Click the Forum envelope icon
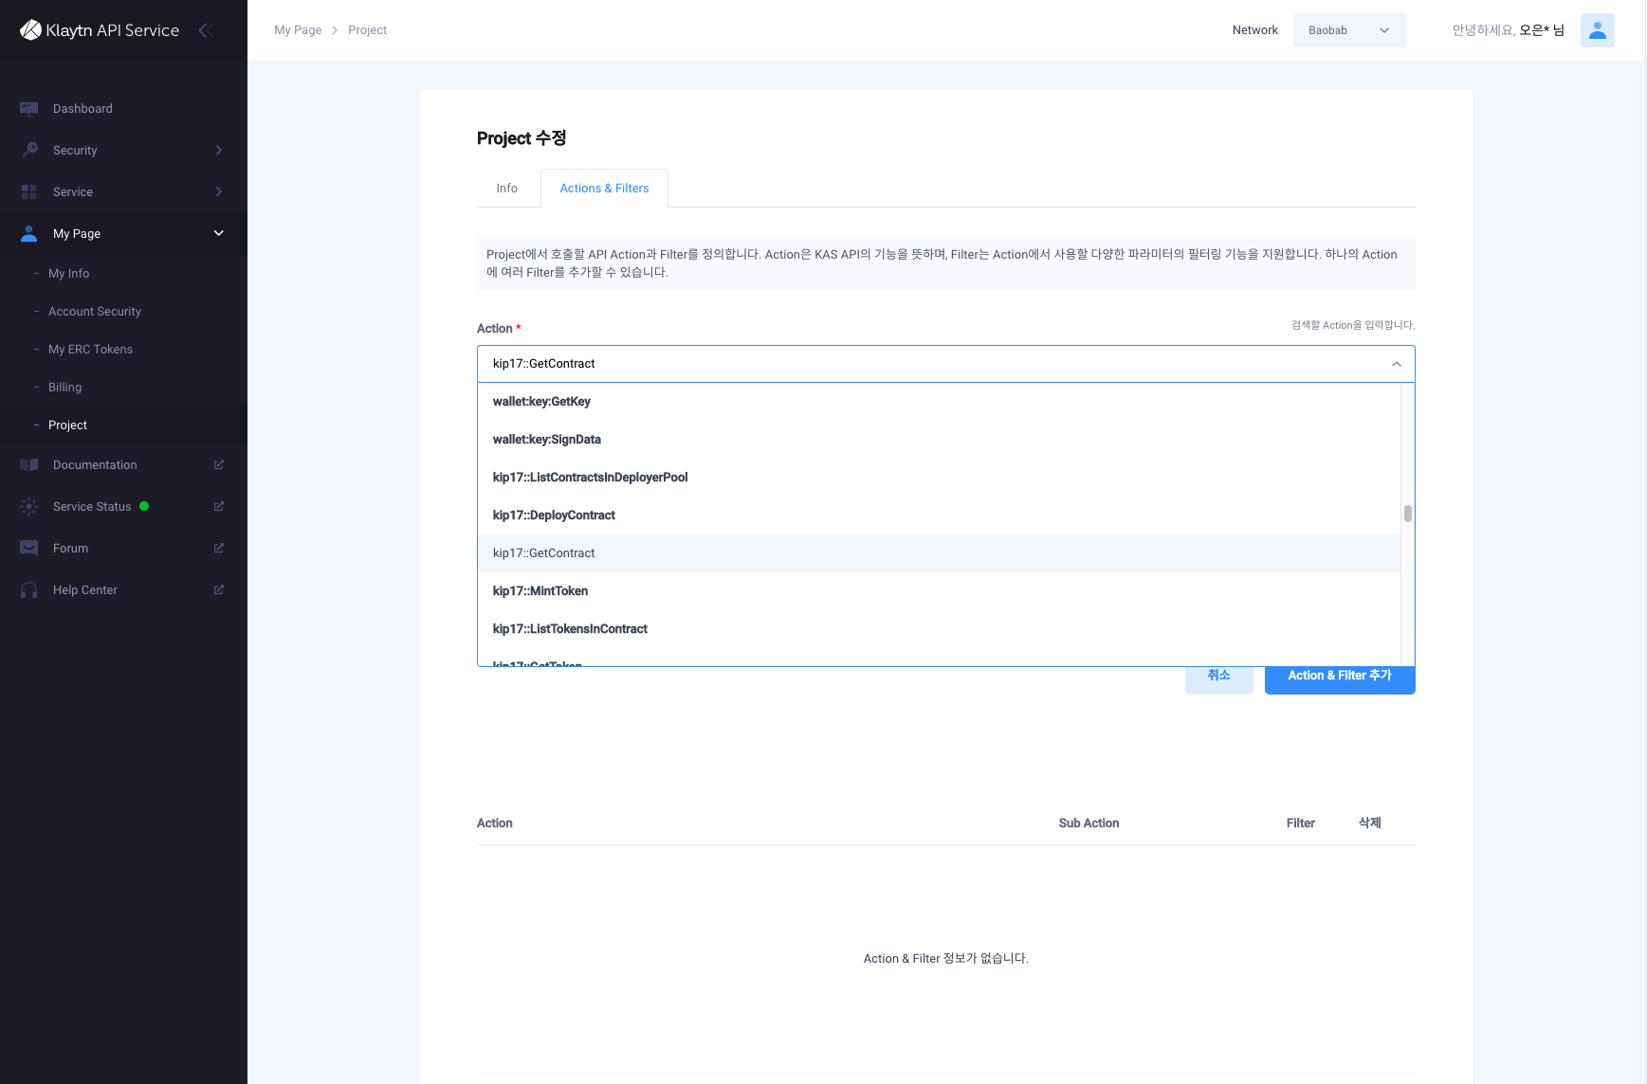1647x1084 pixels. [29, 548]
